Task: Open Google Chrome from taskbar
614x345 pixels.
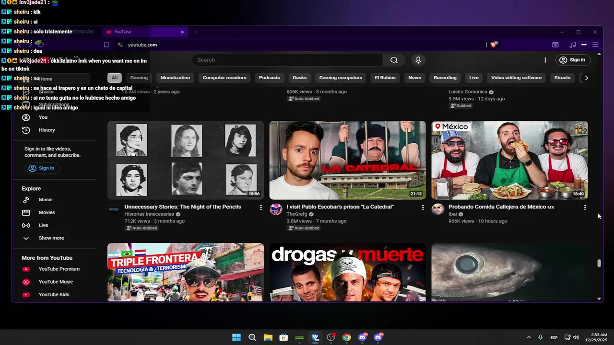Action: pyautogui.click(x=346, y=337)
